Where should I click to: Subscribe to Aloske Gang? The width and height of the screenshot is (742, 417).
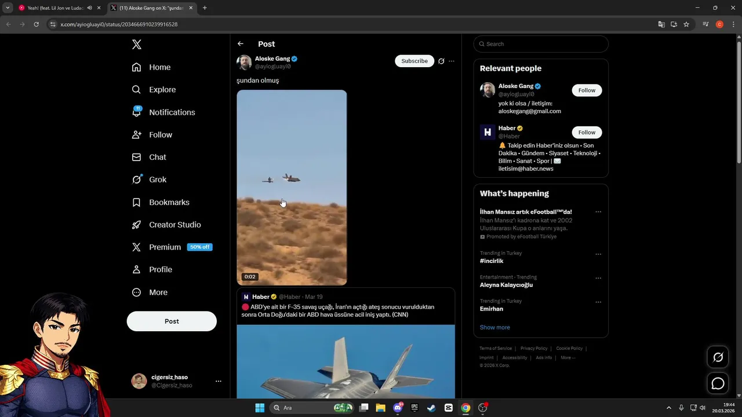pos(414,61)
